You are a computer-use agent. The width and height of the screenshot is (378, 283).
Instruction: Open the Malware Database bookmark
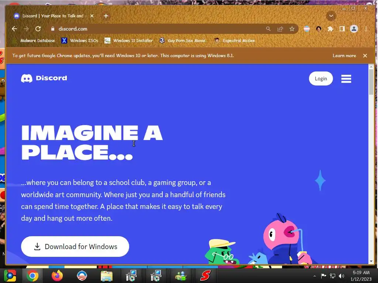[x=34, y=41]
